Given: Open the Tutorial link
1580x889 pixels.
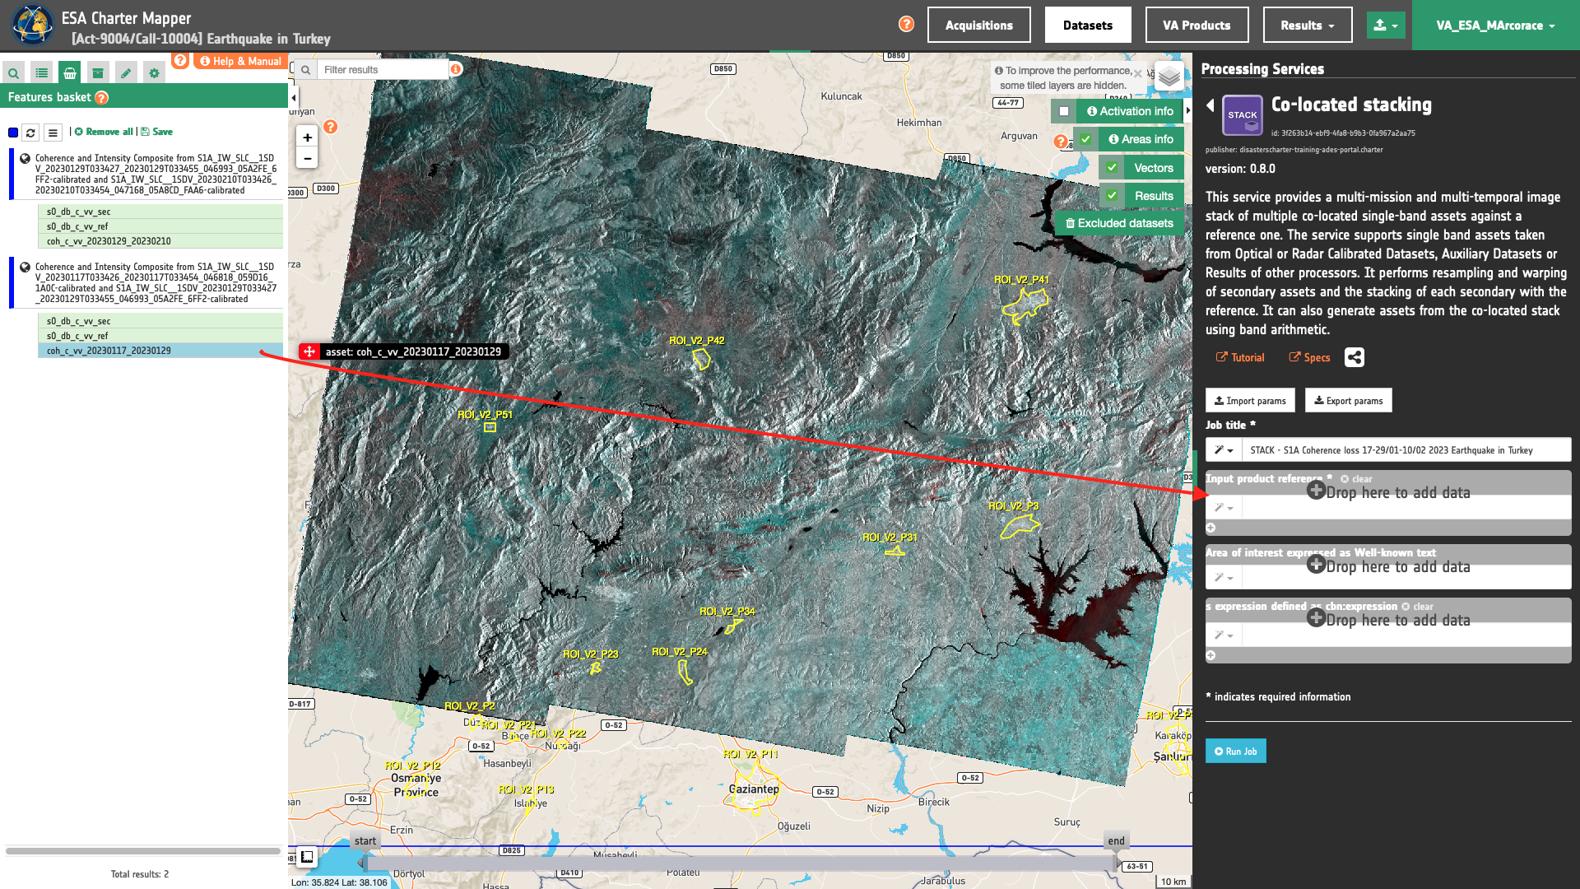Looking at the screenshot, I should 1239,357.
